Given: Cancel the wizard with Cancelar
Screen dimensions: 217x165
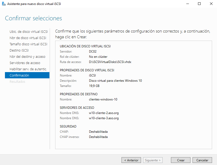Looking at the screenshot, I should (x=202, y=160).
